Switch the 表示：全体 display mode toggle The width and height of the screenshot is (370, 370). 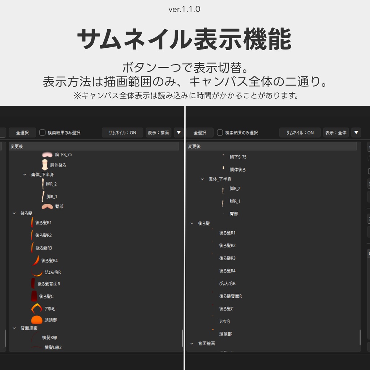click(x=336, y=133)
